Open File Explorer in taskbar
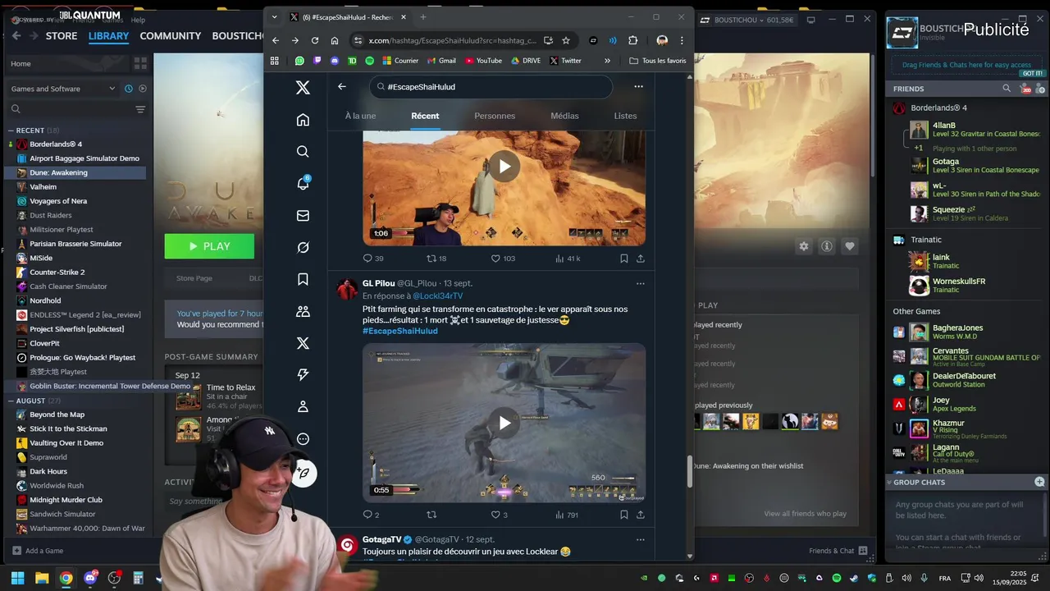 tap(42, 578)
